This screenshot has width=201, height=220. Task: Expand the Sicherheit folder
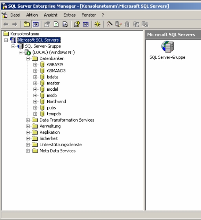coord(28,138)
